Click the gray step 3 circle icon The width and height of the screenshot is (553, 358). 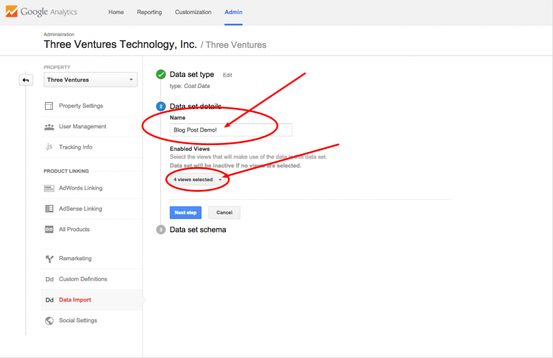click(161, 230)
